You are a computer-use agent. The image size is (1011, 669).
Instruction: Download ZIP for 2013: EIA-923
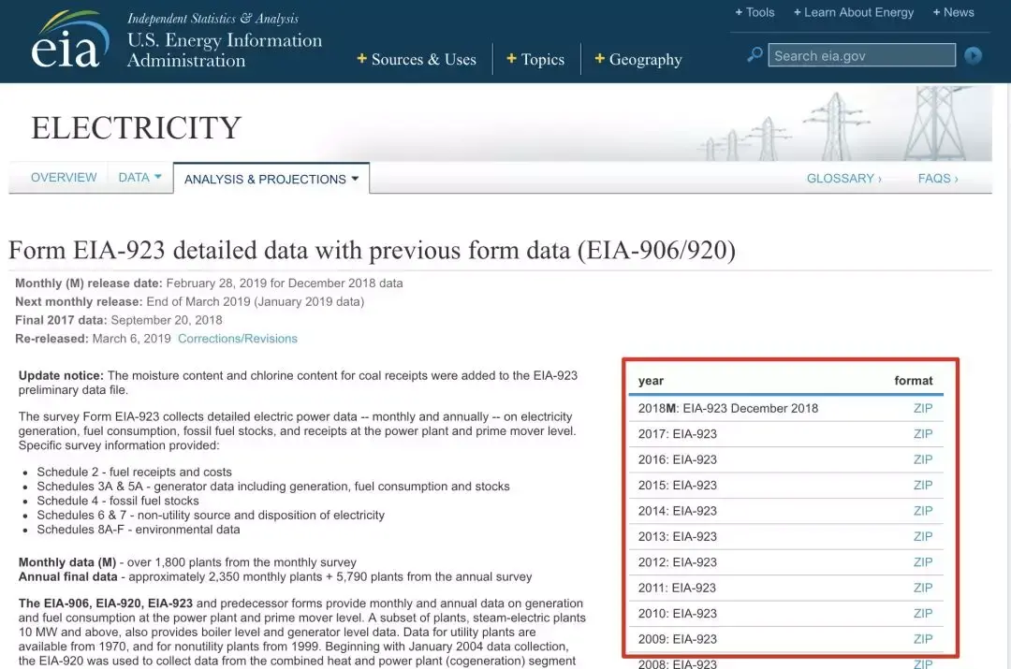(x=923, y=537)
